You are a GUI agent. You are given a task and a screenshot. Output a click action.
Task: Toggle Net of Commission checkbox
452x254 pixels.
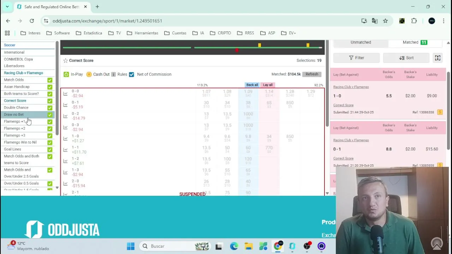tap(131, 74)
